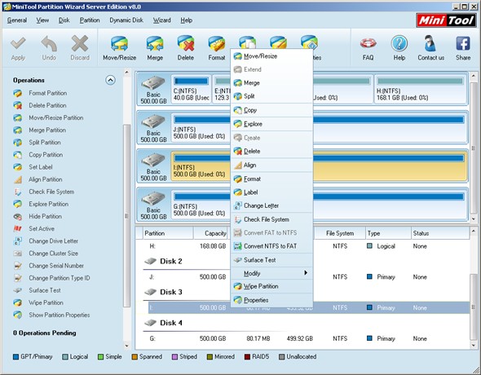Click Hide Partition in Operations panel
This screenshot has width=481, height=375.
click(45, 216)
